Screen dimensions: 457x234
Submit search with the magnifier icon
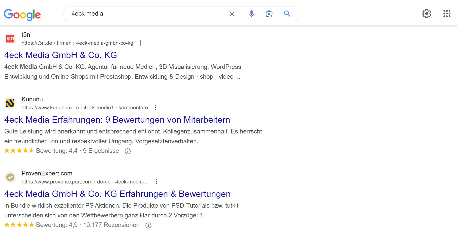pyautogui.click(x=287, y=14)
